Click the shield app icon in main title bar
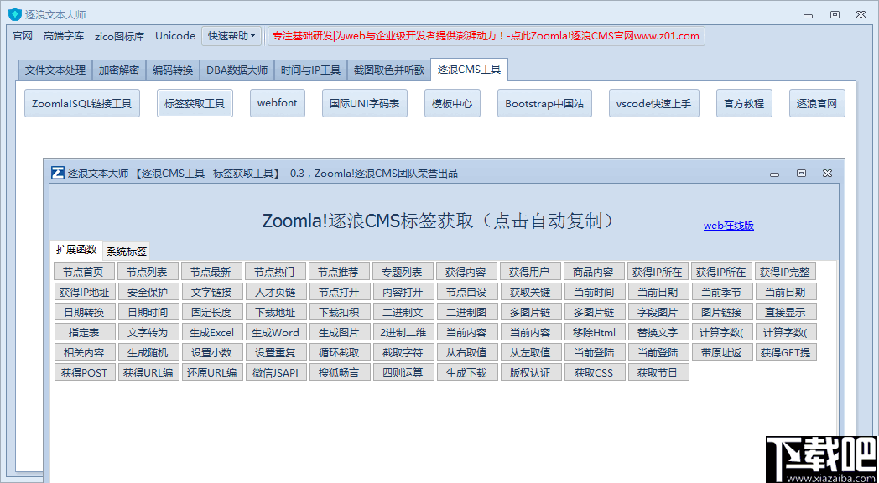The height and width of the screenshot is (483, 879). pos(14,14)
